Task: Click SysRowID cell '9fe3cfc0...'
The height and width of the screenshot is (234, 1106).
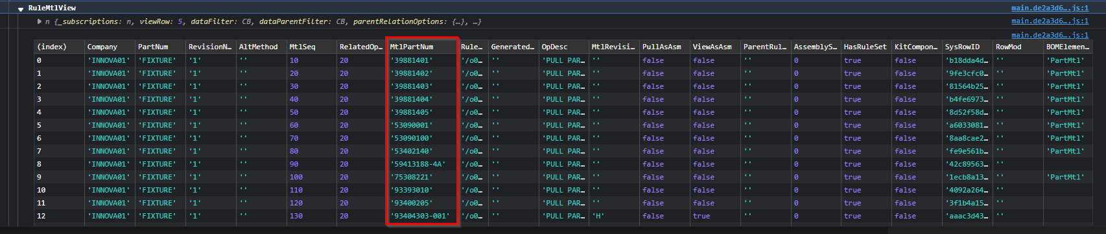Action: coord(968,73)
